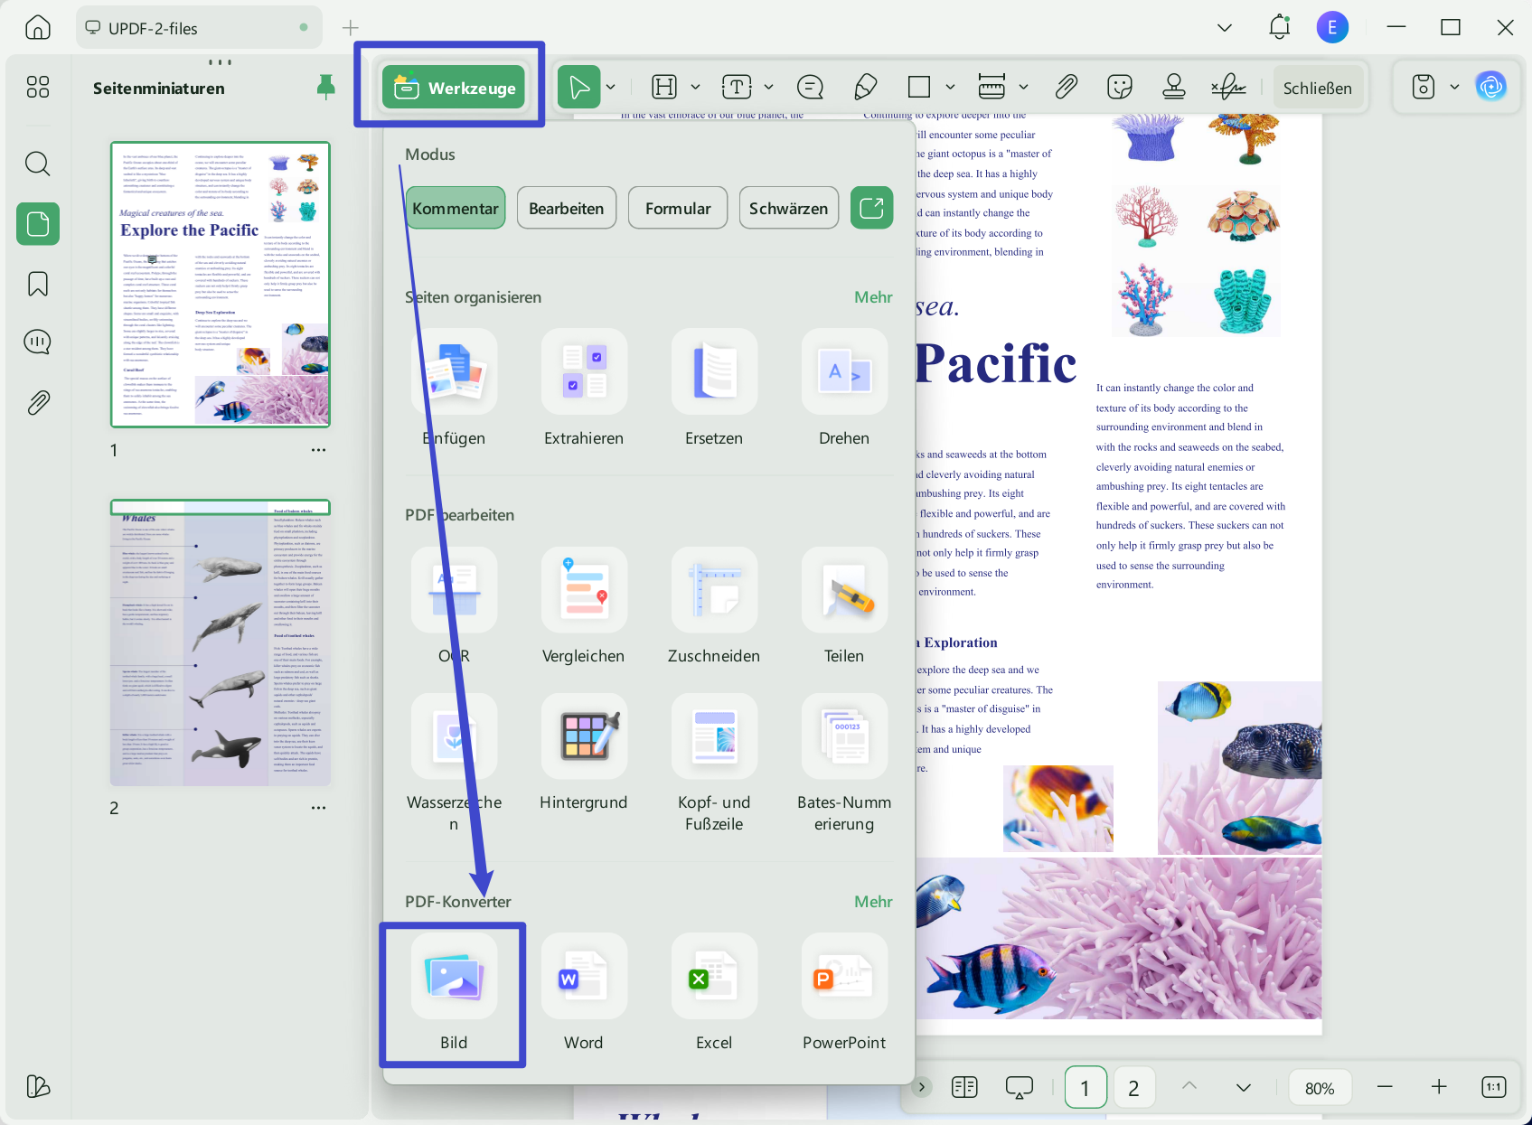The image size is (1532, 1125).
Task: Switch to Formular mode
Action: click(x=678, y=208)
